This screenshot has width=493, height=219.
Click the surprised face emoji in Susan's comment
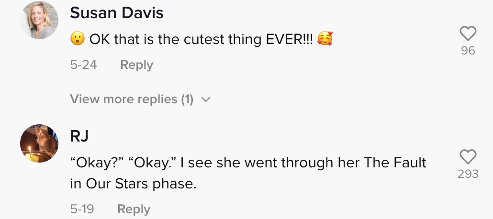point(77,39)
